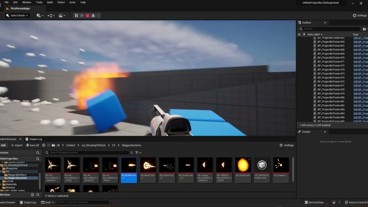Advance a single frame with the frame skip button
368x207 pixels.
(82, 16)
